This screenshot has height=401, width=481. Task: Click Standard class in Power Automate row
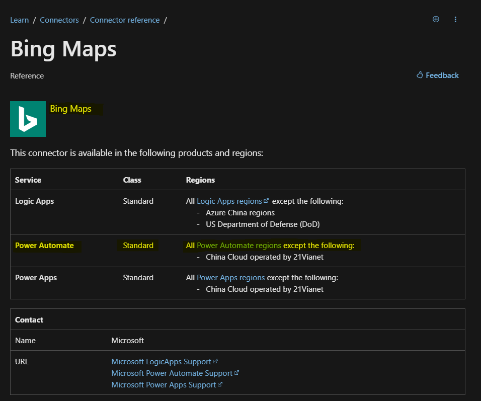tap(138, 246)
